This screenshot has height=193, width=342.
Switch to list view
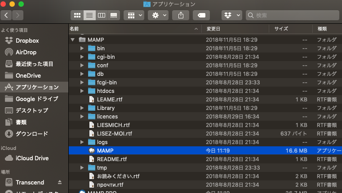click(89, 15)
